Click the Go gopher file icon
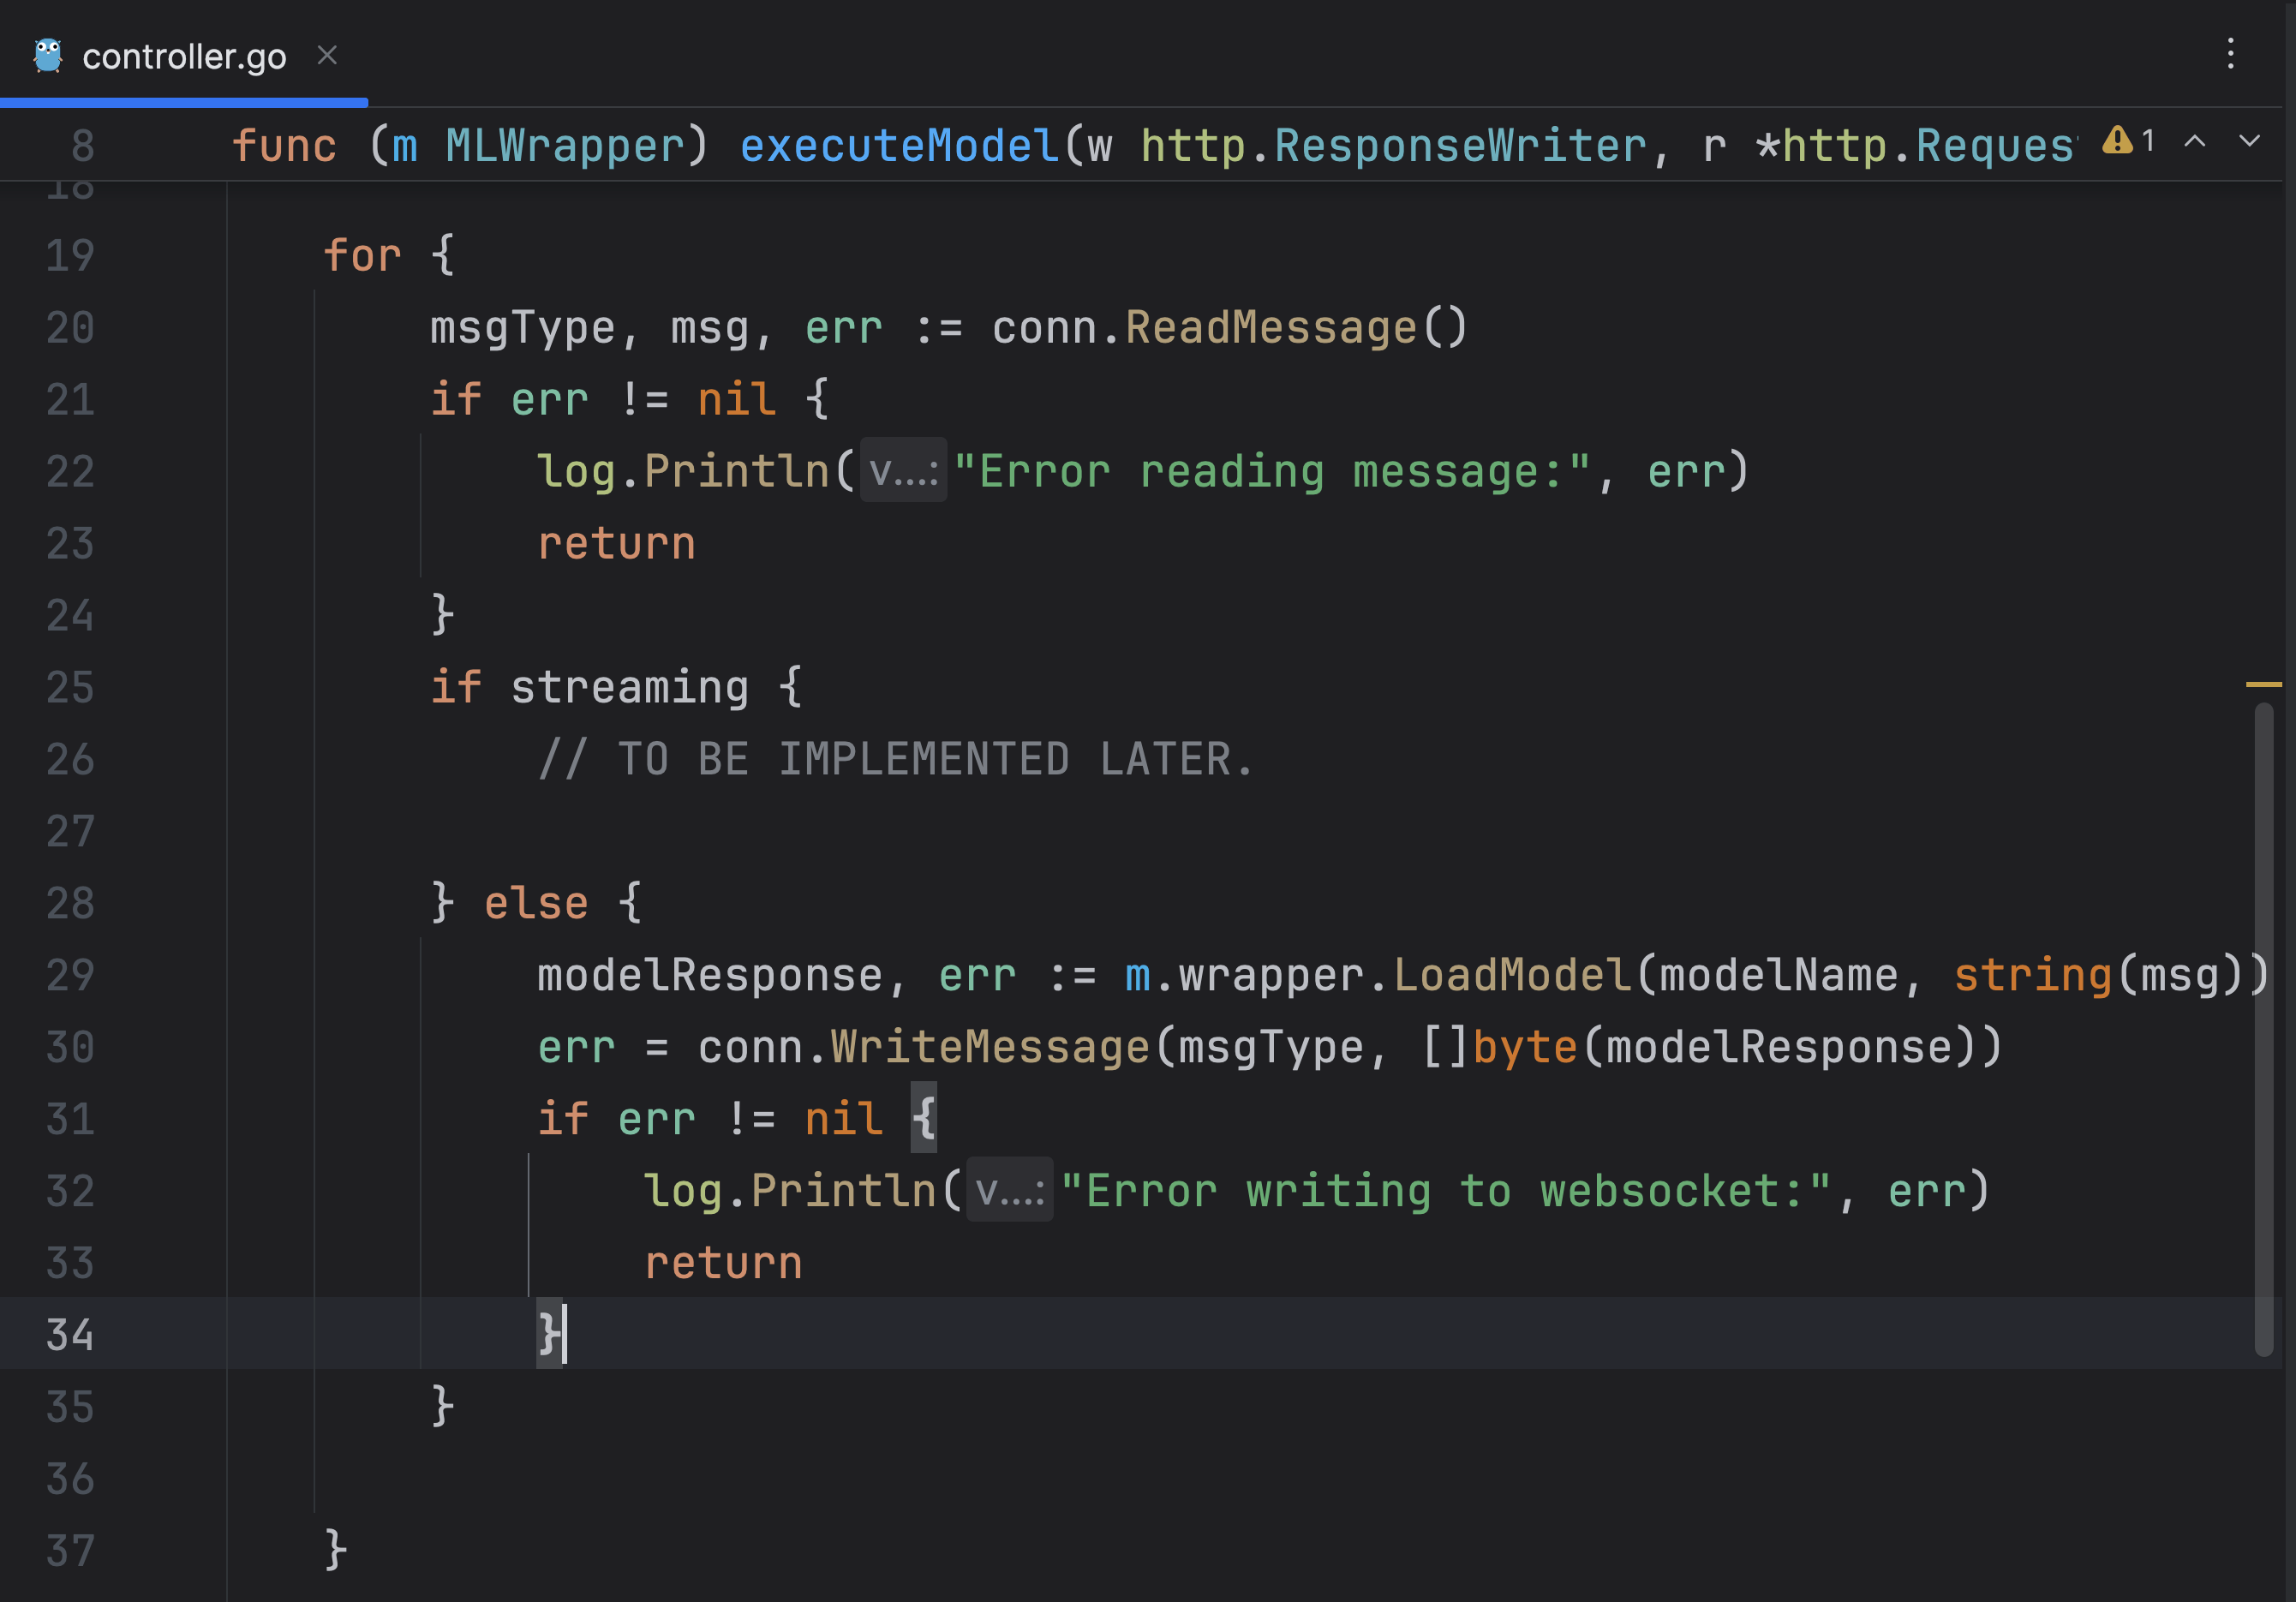The width and height of the screenshot is (2296, 1602). [47, 56]
